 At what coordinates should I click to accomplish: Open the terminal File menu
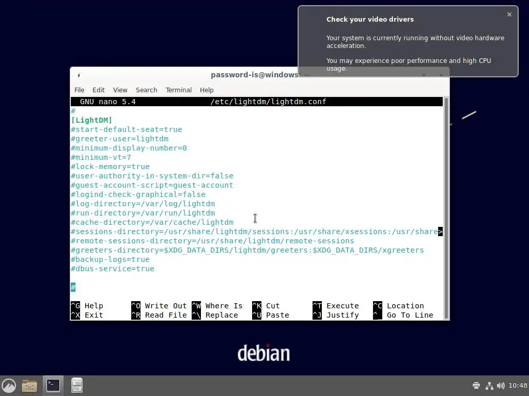tap(79, 90)
